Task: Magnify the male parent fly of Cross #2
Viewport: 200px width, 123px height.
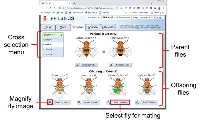Action: [x=111, y=65]
